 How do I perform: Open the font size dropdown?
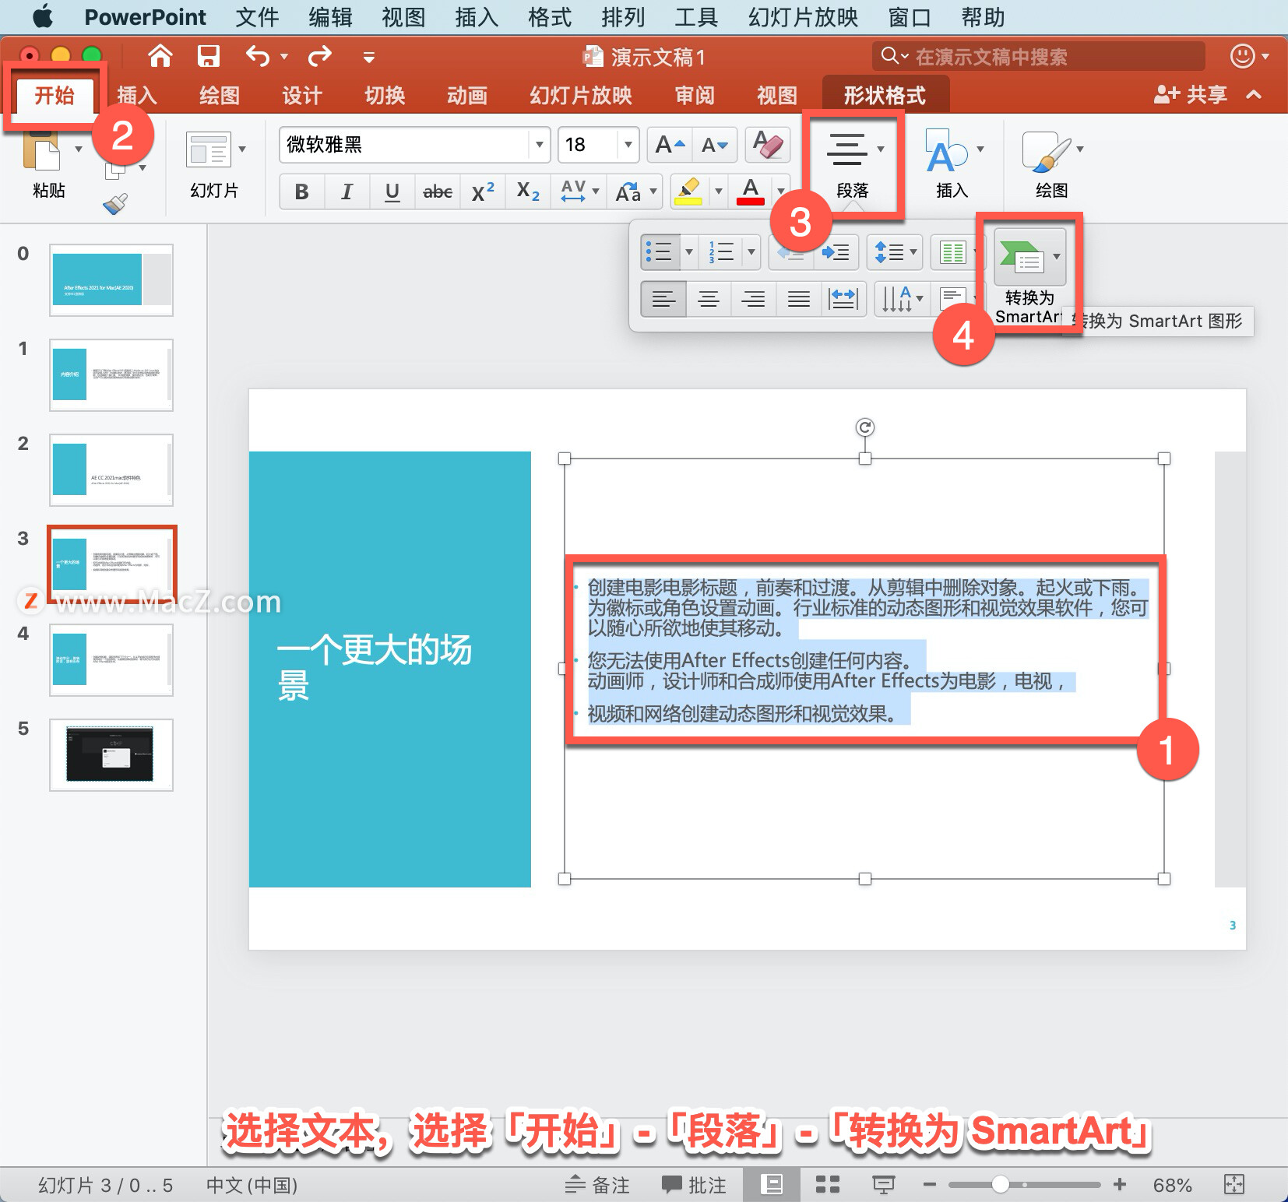click(x=628, y=145)
